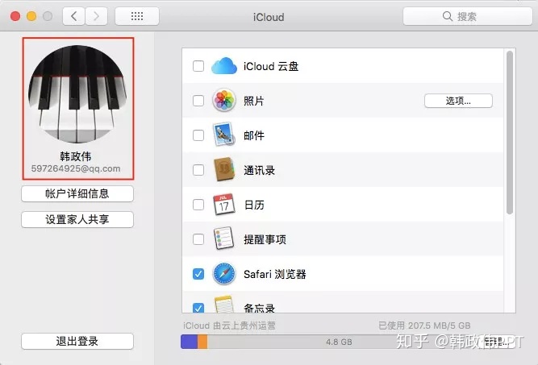Click the 搜索 search field
Screen dimensions: 538x365
467,16
